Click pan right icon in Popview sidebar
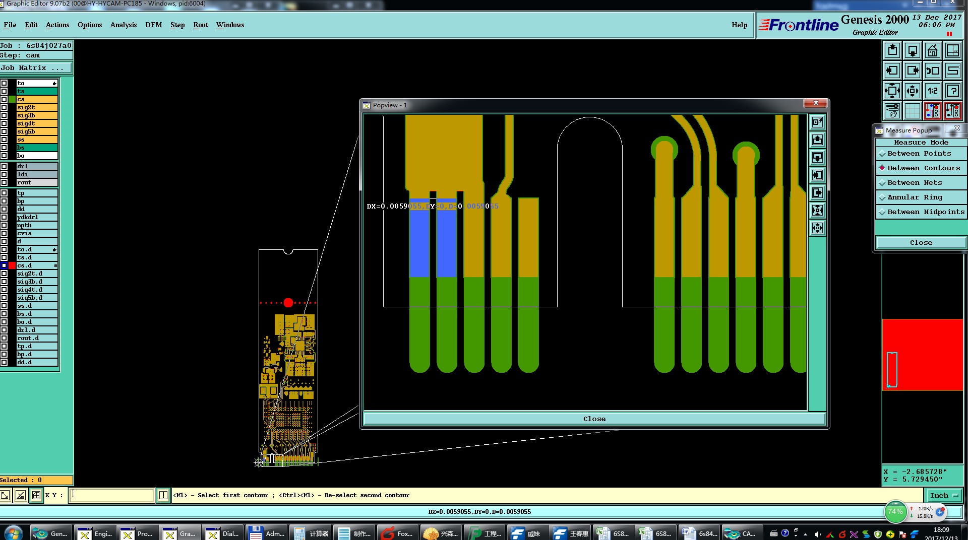 (817, 192)
